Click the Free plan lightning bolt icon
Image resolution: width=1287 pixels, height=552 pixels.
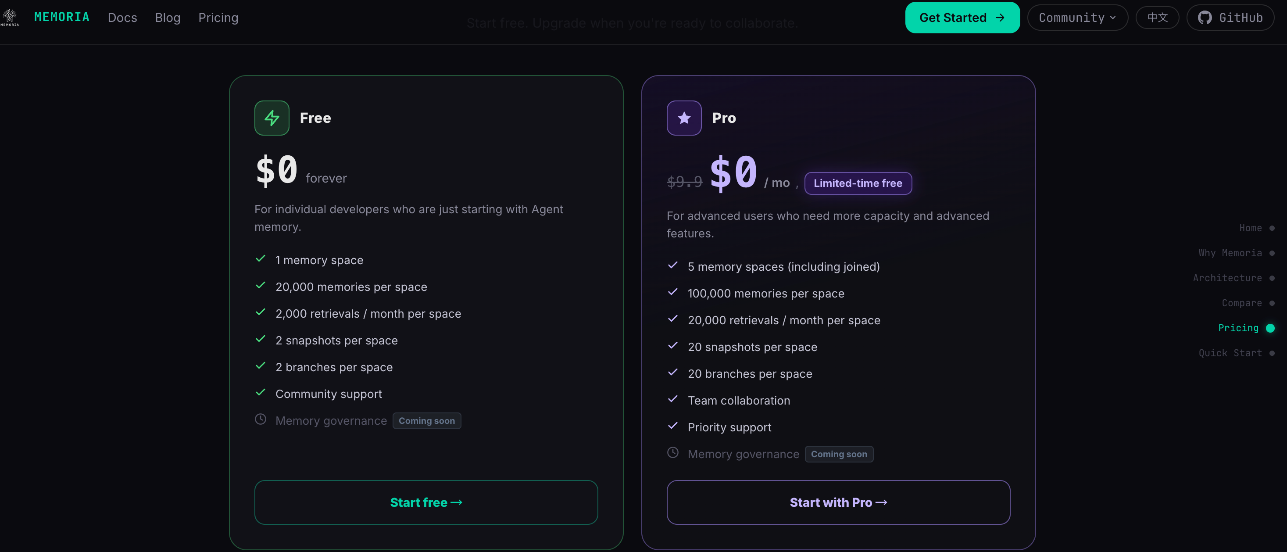272,118
